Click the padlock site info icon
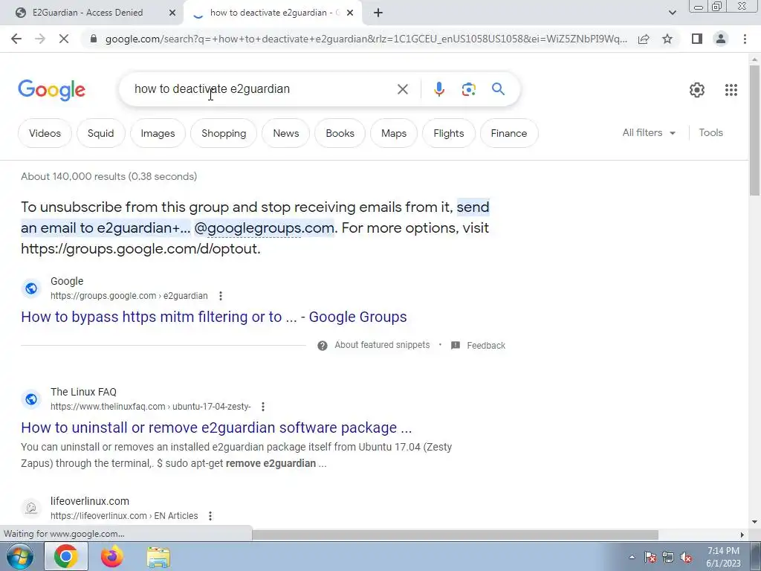The image size is (761, 571). coord(94,39)
